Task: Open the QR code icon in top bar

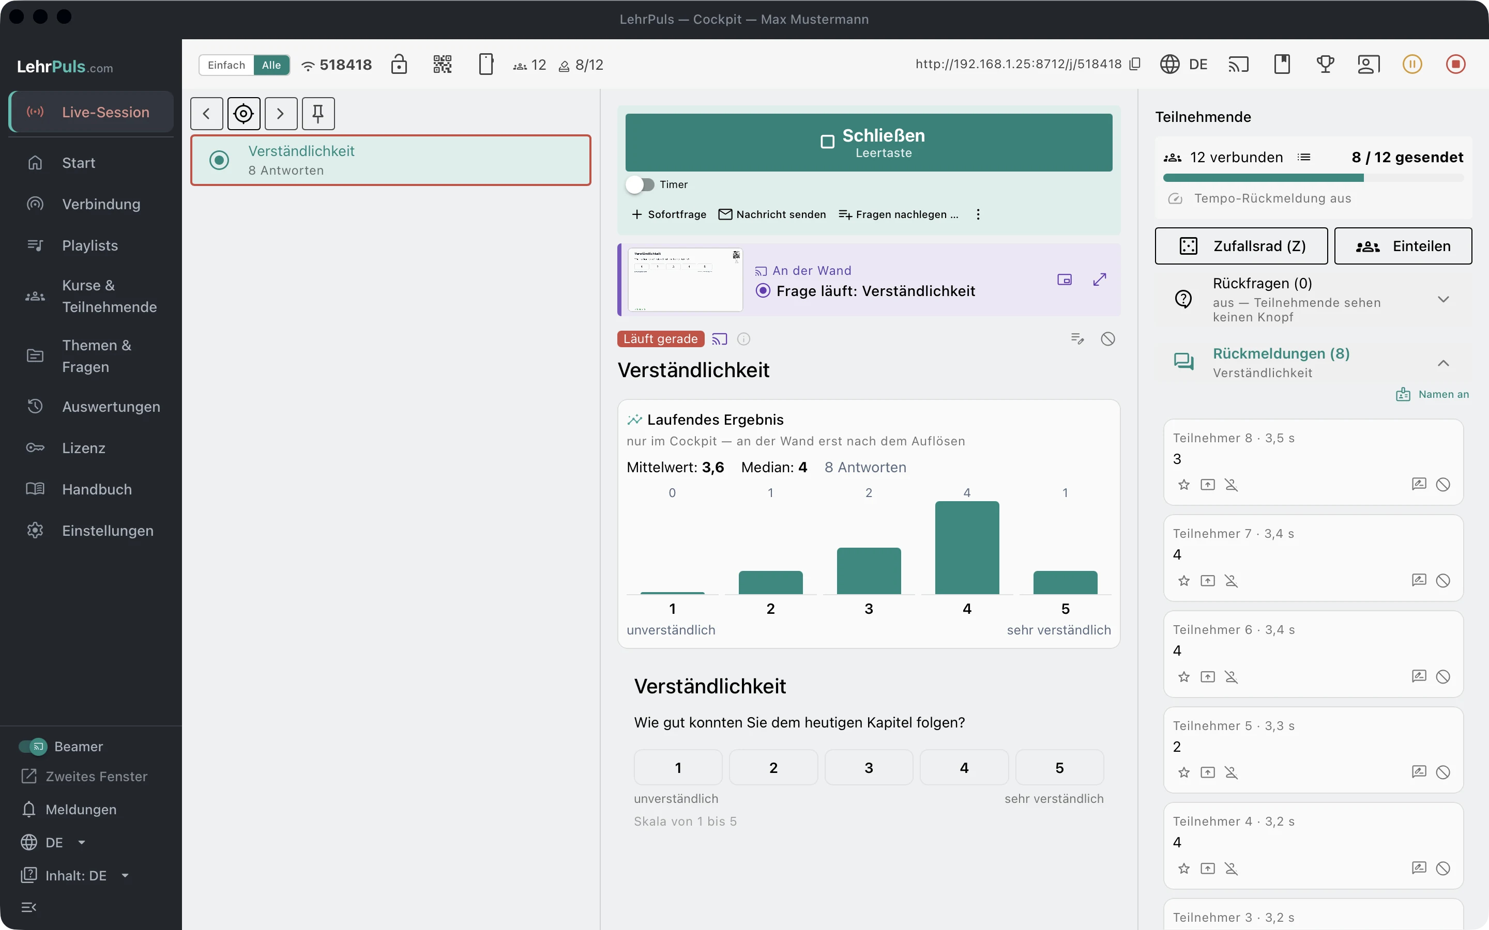Action: click(x=442, y=65)
